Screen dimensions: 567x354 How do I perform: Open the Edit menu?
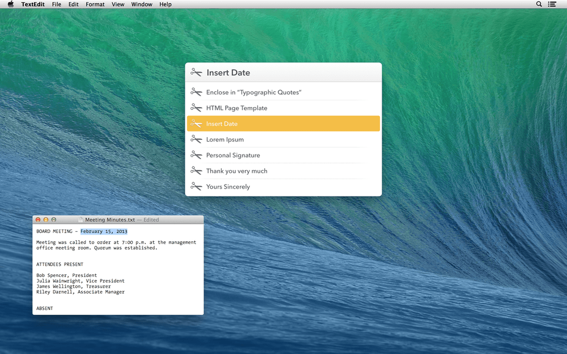(x=73, y=5)
